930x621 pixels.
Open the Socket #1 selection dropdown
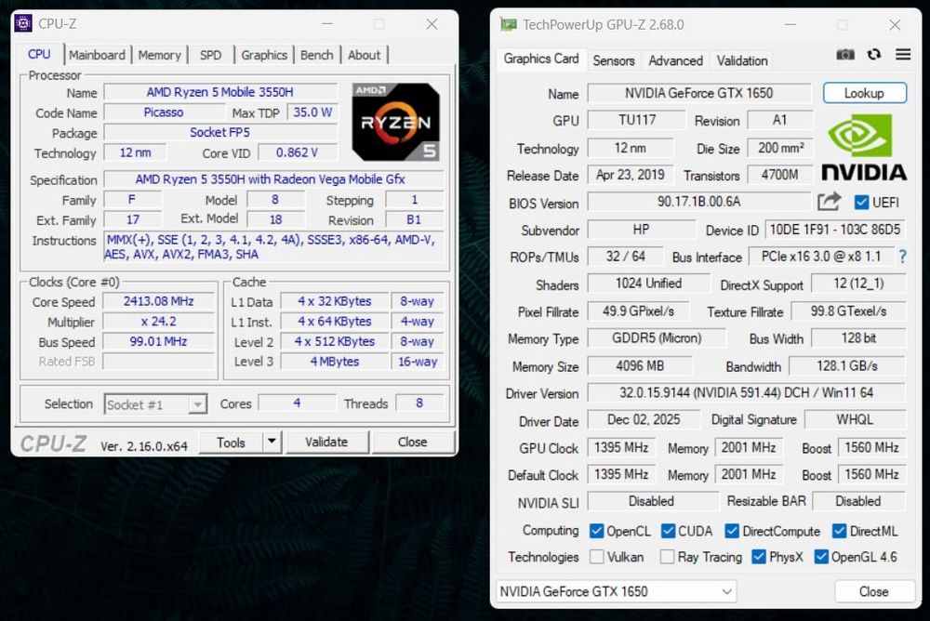point(155,404)
